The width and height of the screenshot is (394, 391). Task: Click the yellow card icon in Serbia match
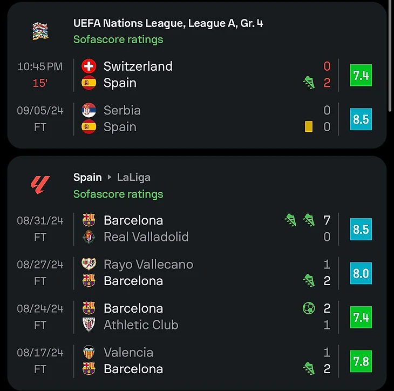[309, 126]
